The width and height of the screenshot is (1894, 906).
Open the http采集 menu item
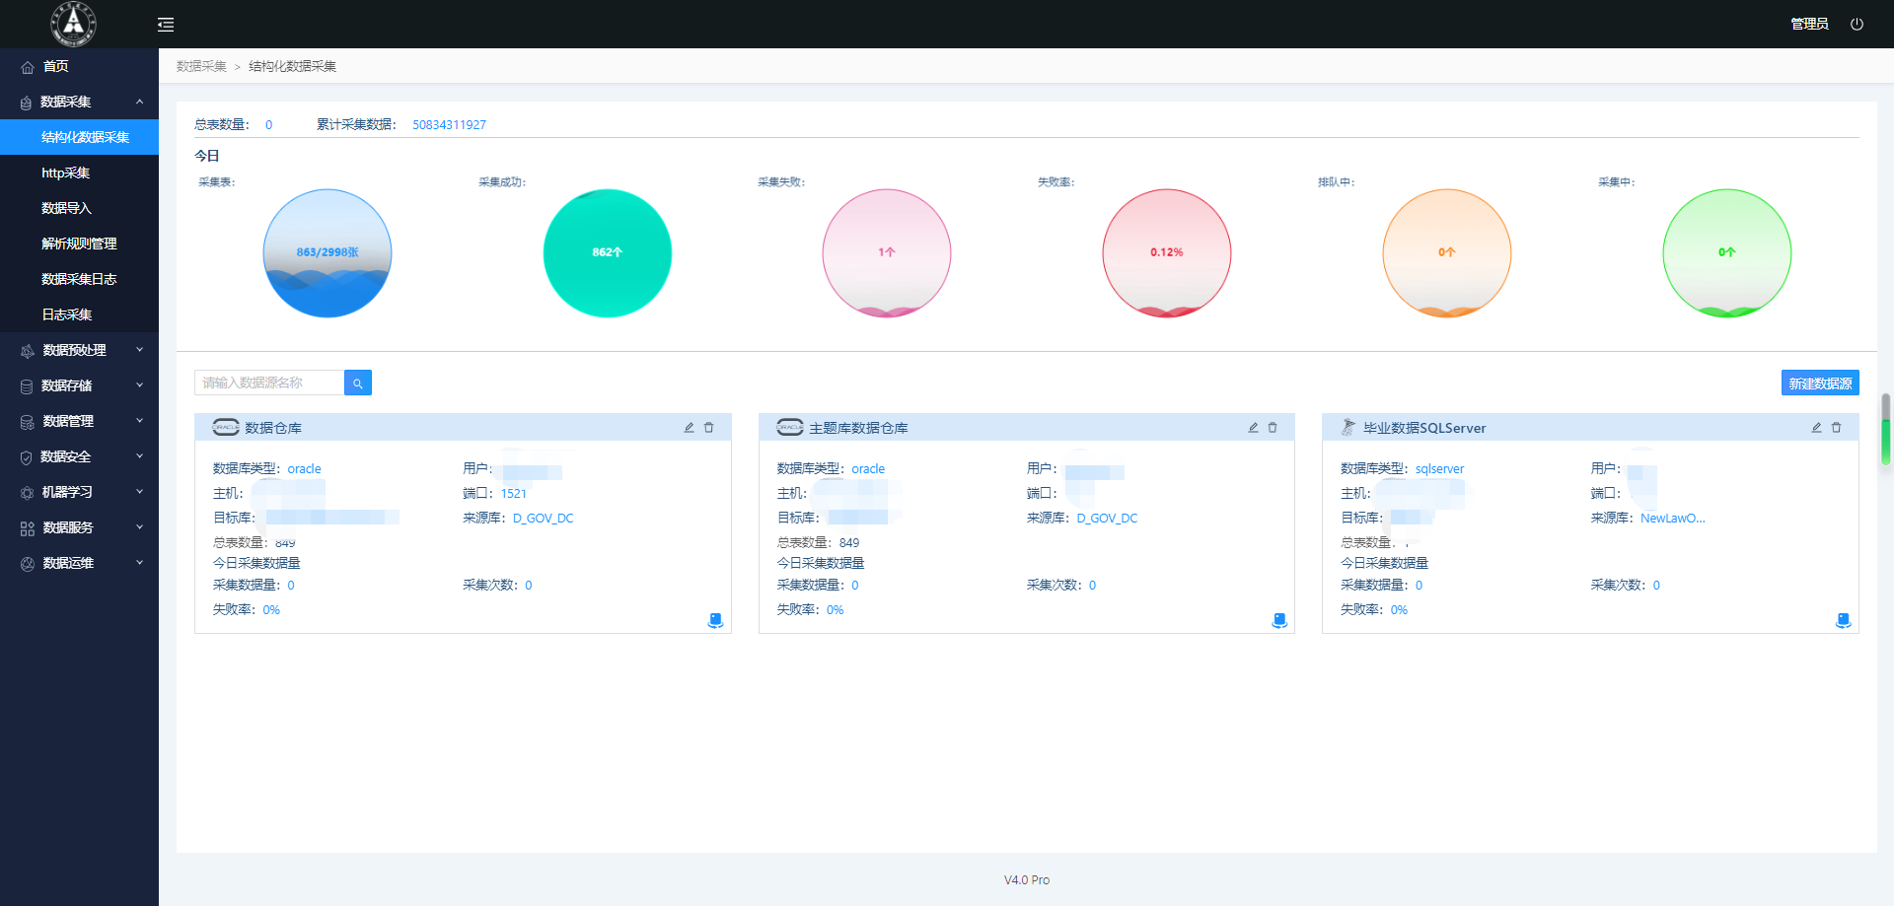[x=66, y=173]
